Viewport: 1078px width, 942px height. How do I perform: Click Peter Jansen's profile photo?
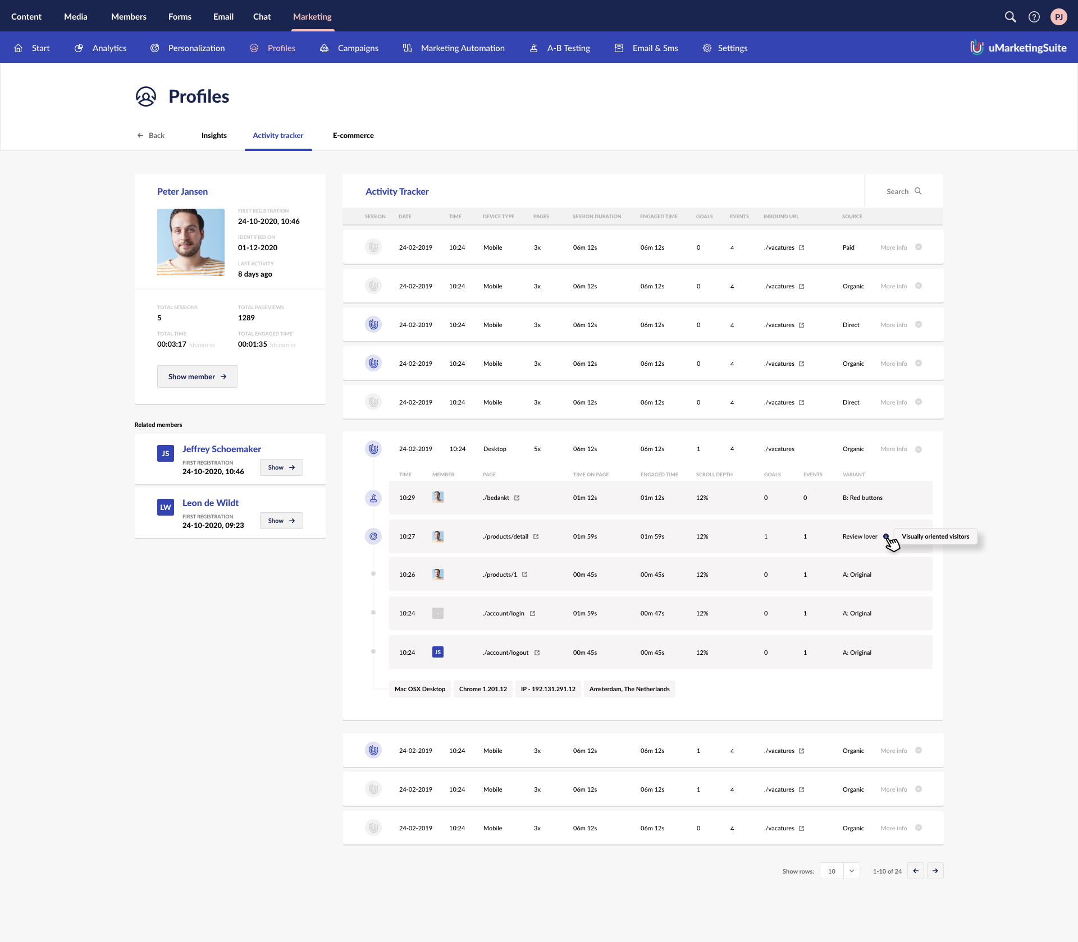click(x=191, y=242)
